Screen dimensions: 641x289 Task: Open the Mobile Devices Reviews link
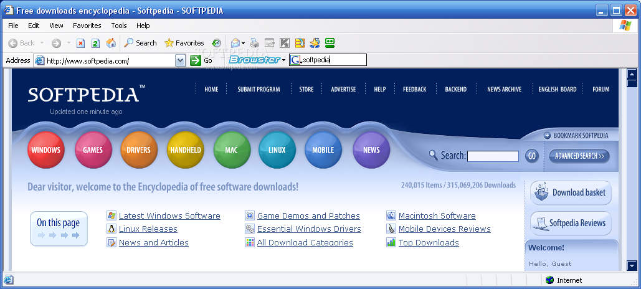[444, 229]
